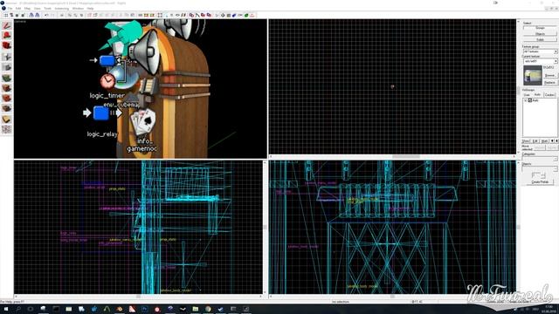Image resolution: width=559 pixels, height=314 pixels.
Task: Click the green icon near toolbar end
Action: pos(246,15)
